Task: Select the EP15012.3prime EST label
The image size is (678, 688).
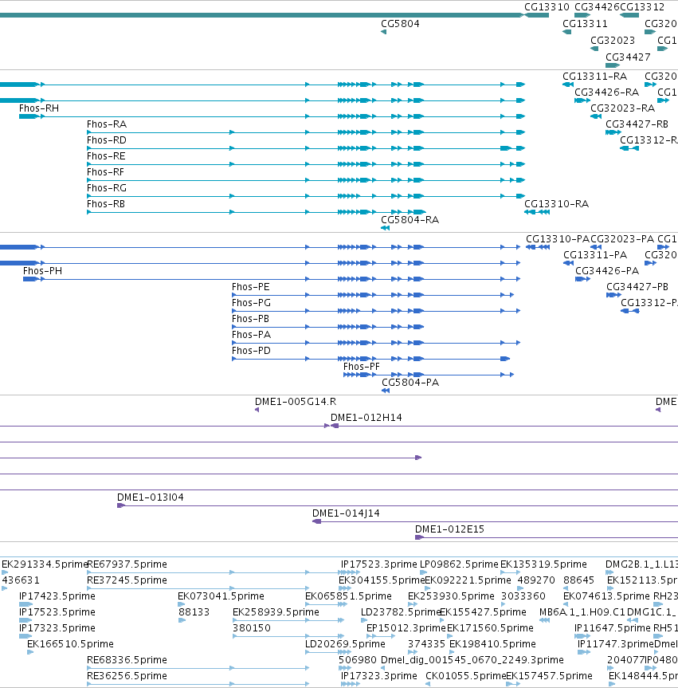Action: coord(406,628)
